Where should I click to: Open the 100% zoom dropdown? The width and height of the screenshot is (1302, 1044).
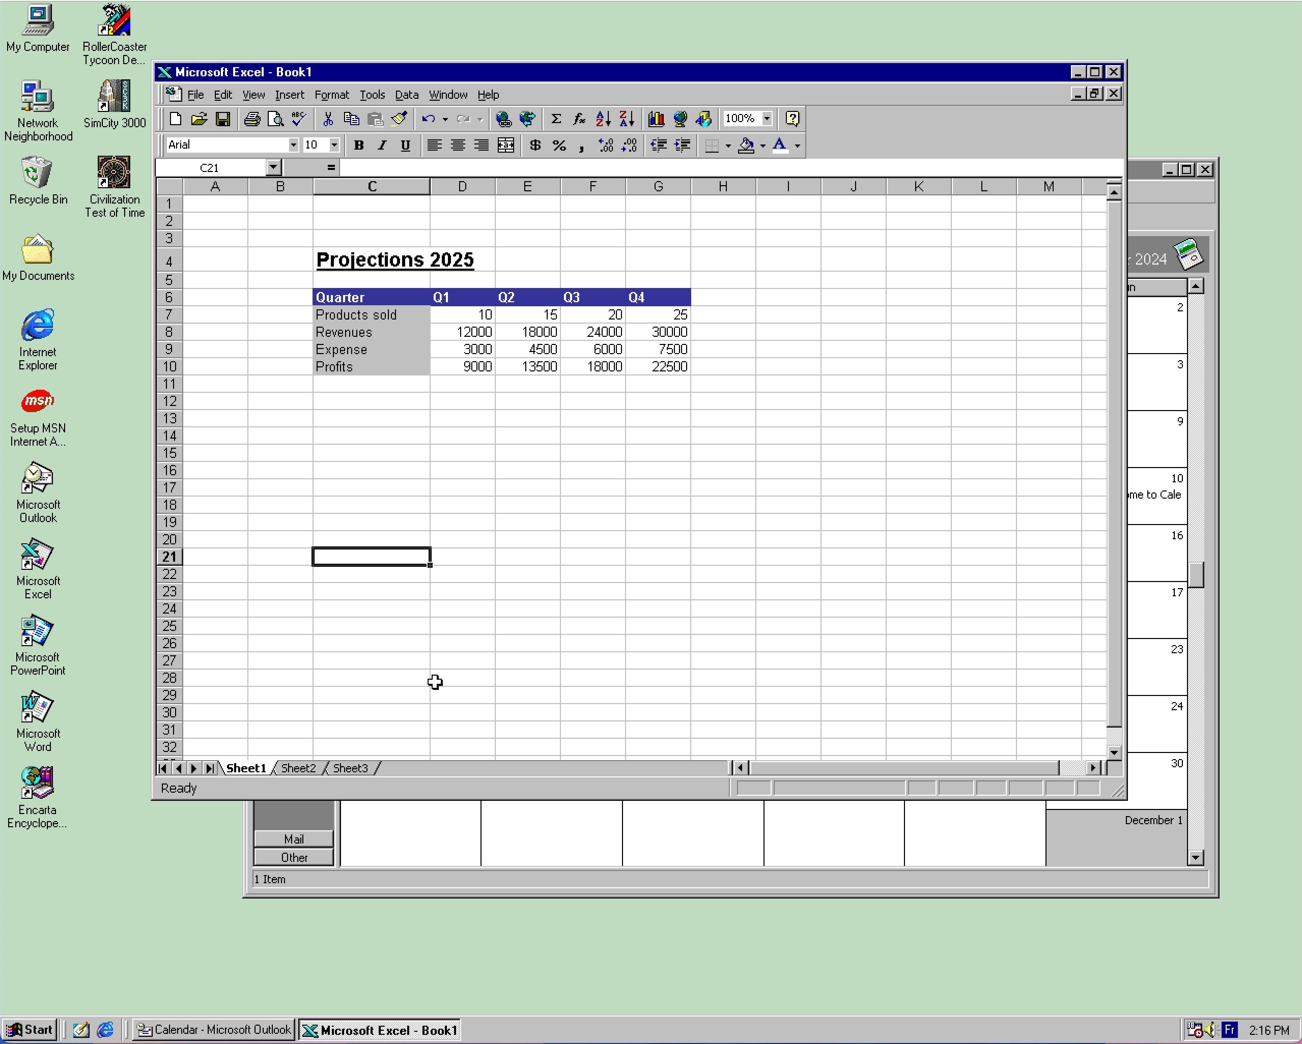click(767, 119)
